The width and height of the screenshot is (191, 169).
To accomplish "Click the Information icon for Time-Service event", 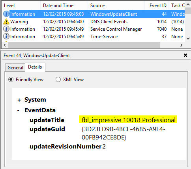I will [6, 36].
